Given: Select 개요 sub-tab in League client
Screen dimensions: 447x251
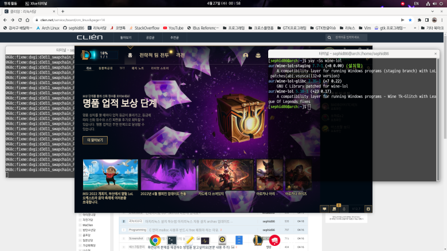Looking at the screenshot, I should click(89, 68).
